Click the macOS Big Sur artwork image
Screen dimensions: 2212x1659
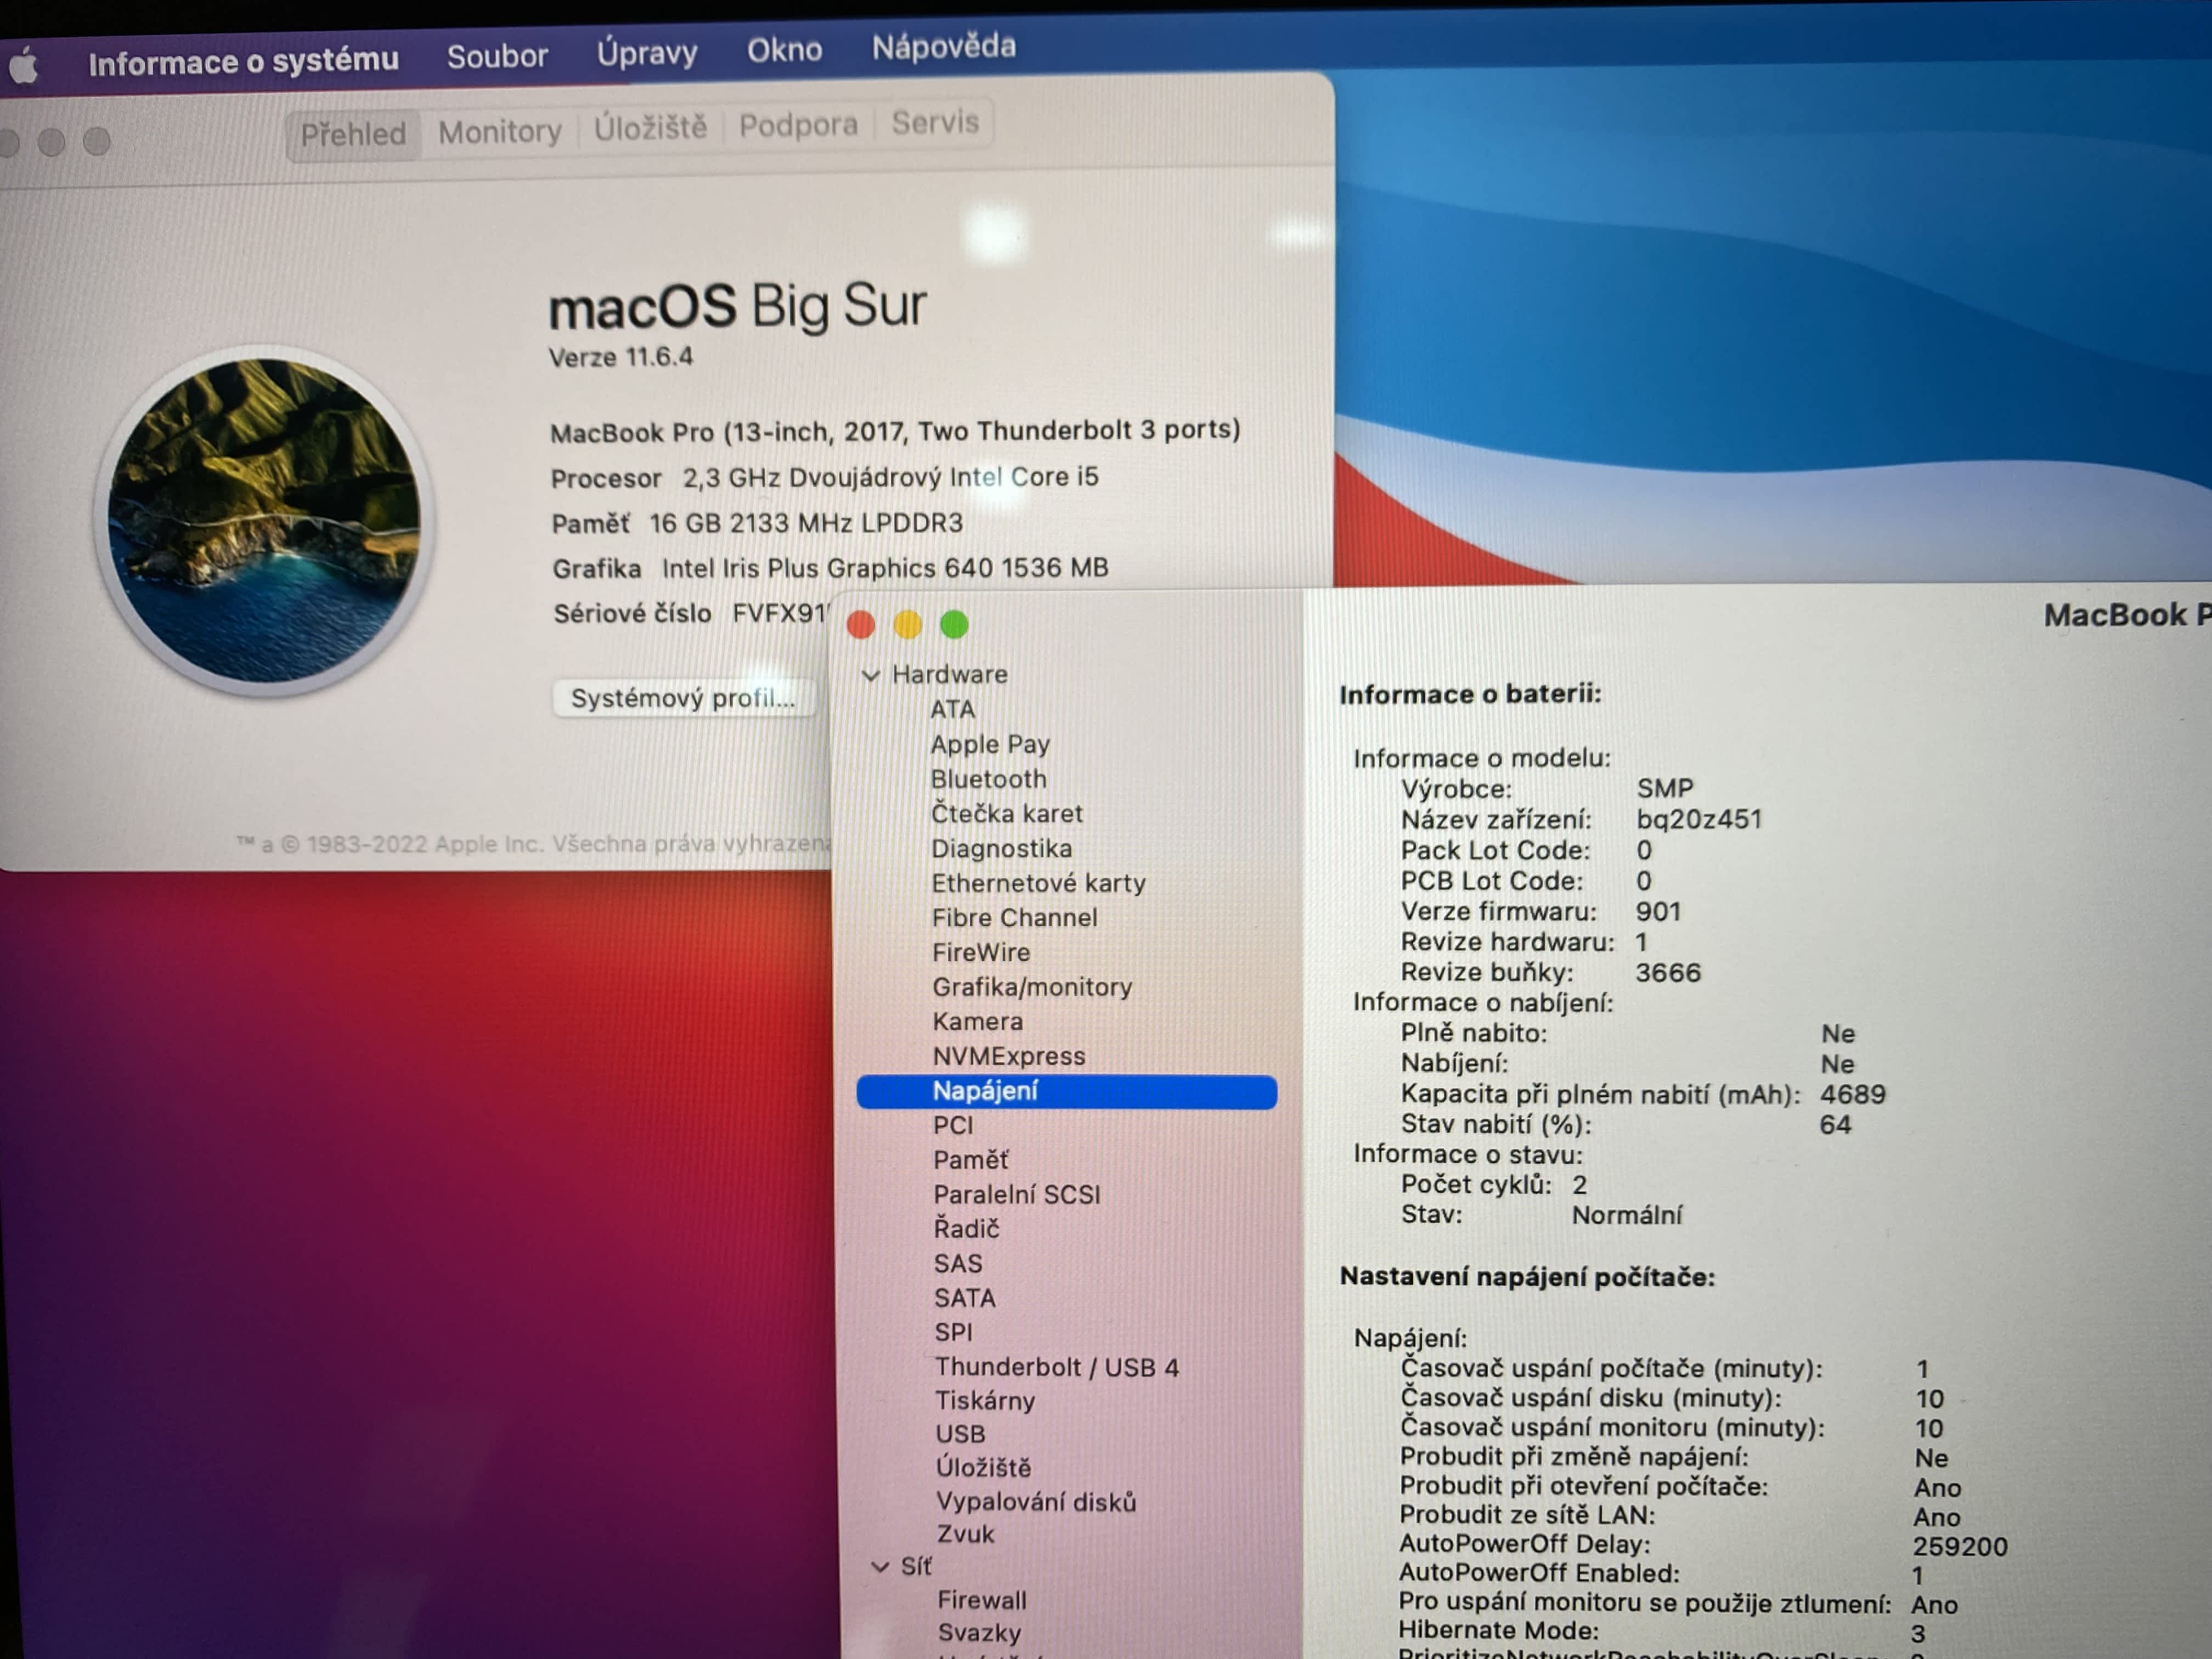264,520
